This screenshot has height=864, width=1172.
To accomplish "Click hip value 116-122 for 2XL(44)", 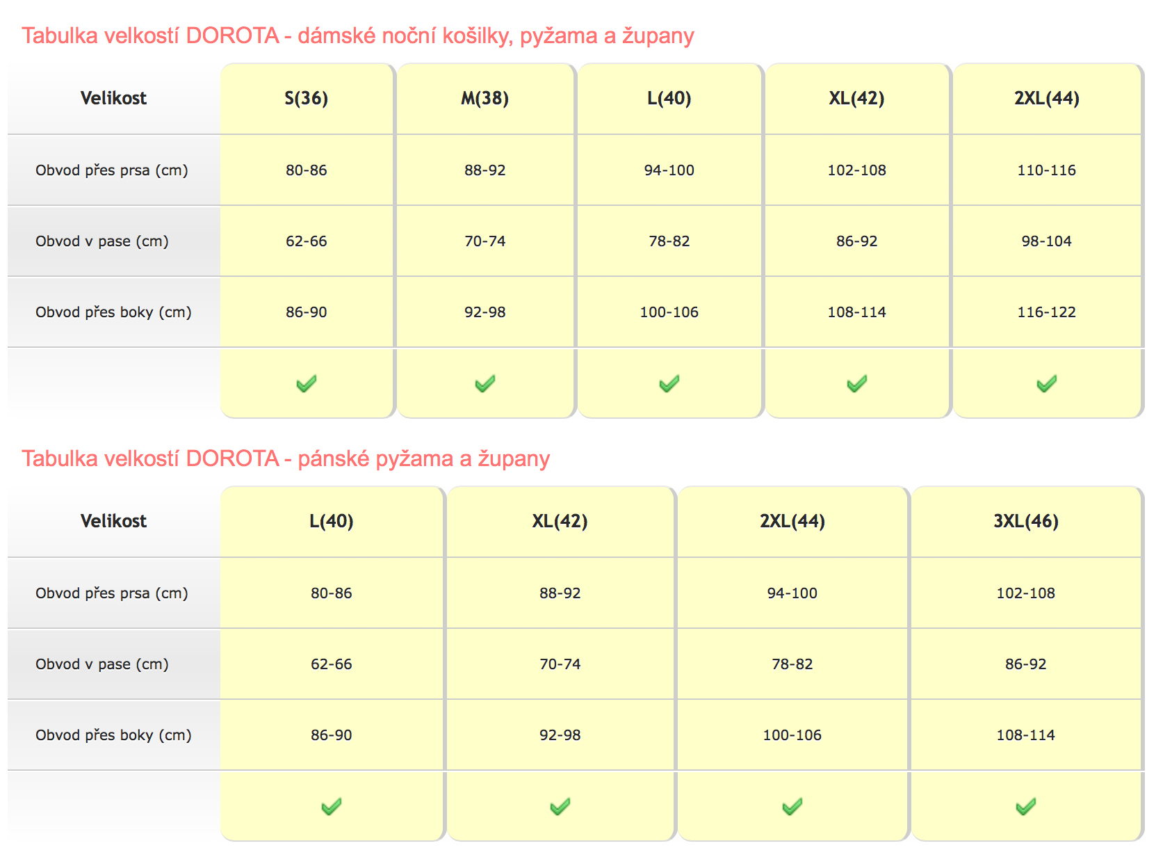I will coord(1047,312).
